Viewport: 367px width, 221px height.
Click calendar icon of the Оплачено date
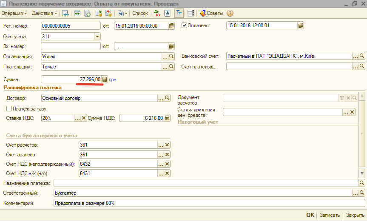pos(301,25)
